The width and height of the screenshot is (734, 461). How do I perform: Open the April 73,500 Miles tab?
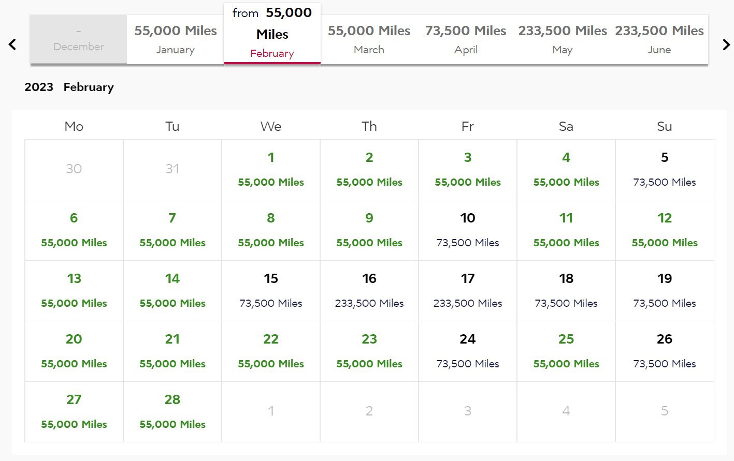pos(466,39)
